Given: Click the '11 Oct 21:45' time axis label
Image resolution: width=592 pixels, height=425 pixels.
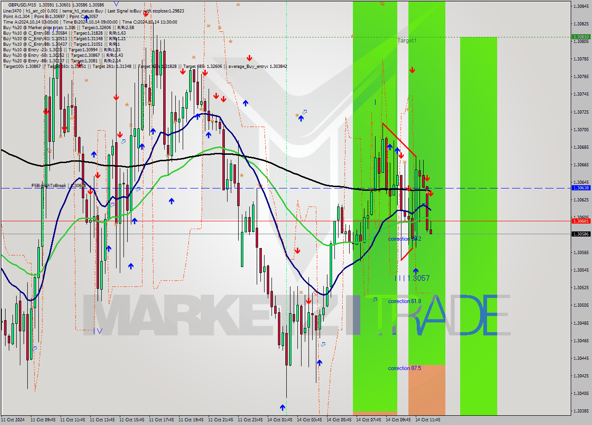Looking at the screenshot, I should [x=221, y=420].
